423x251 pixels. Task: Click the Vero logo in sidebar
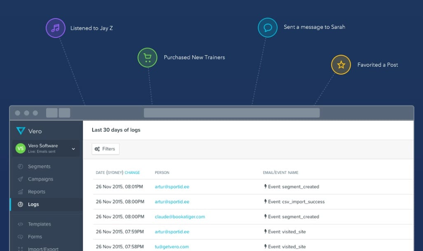coord(29,131)
